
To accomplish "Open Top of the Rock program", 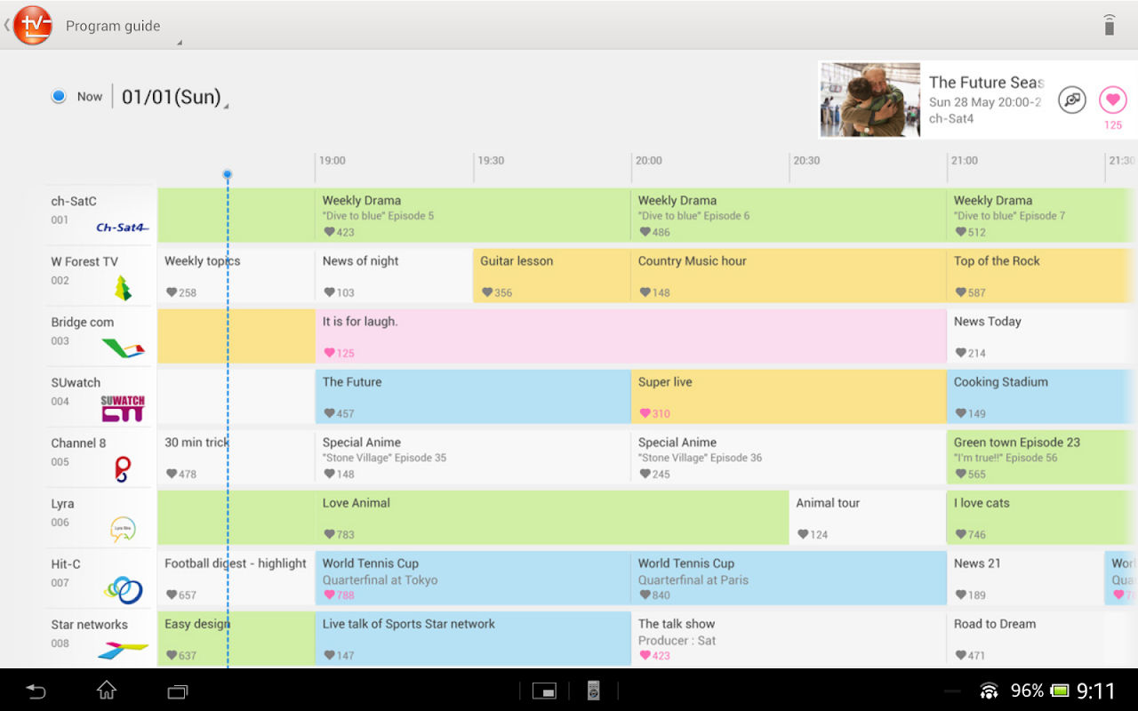I will [1042, 276].
